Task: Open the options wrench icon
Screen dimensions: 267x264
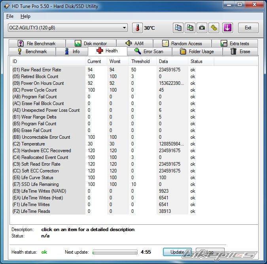Action: [x=214, y=28]
